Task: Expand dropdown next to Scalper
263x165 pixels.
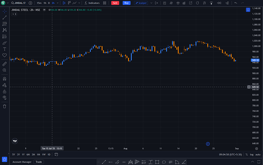Action: [151, 3]
